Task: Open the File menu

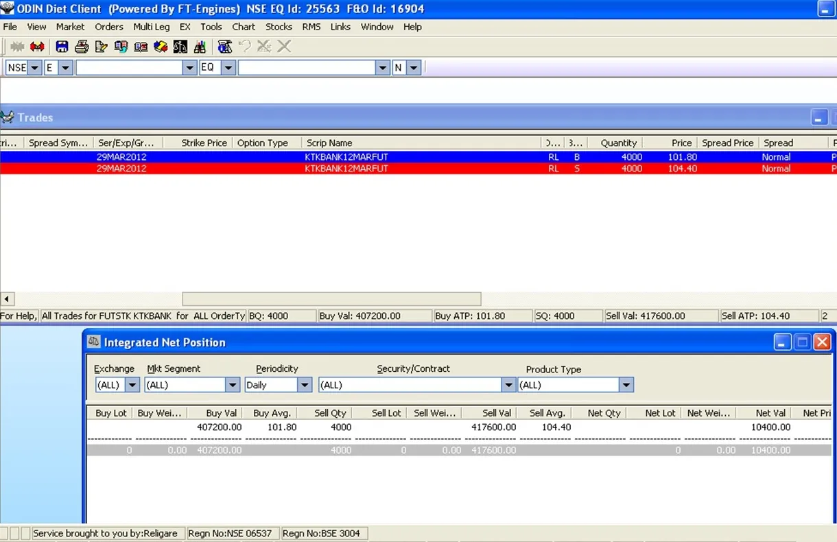Action: [x=10, y=27]
